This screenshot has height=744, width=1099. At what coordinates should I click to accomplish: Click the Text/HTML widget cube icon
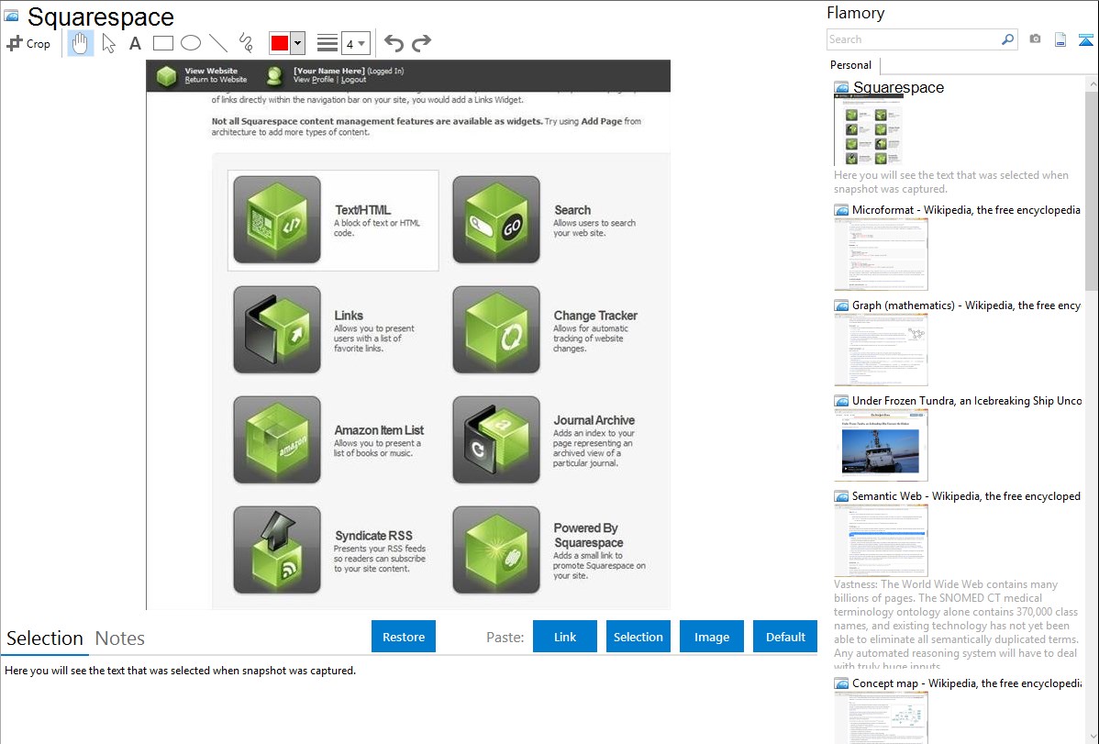[277, 219]
